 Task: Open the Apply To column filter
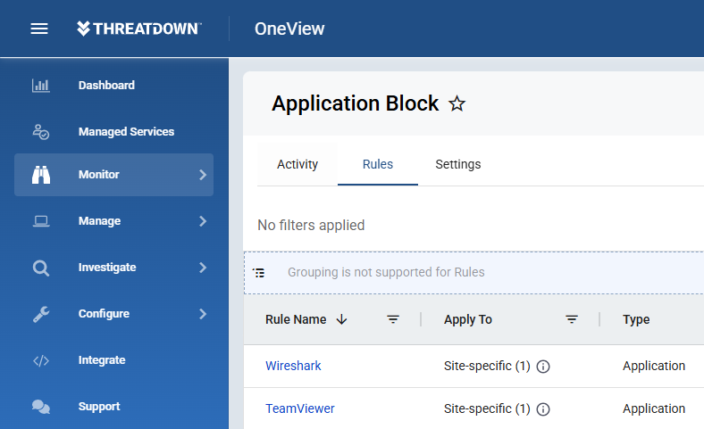(x=572, y=319)
